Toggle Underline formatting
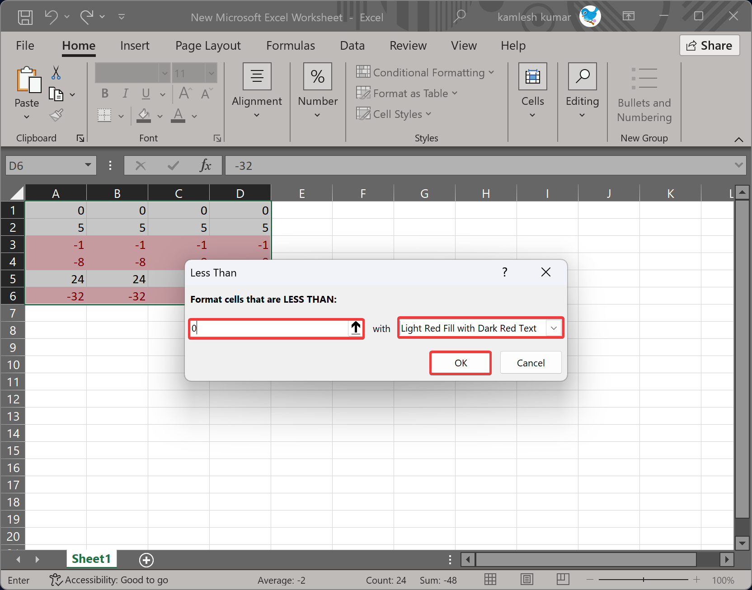The height and width of the screenshot is (590, 752). click(x=146, y=94)
